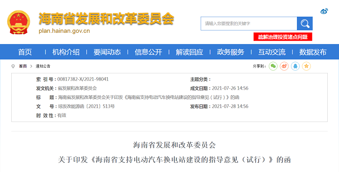Screen dimensions: 339x172
Task: Select the 成文日期 value 2021-07-26 14:56
Action: pyautogui.click(x=230, y=88)
